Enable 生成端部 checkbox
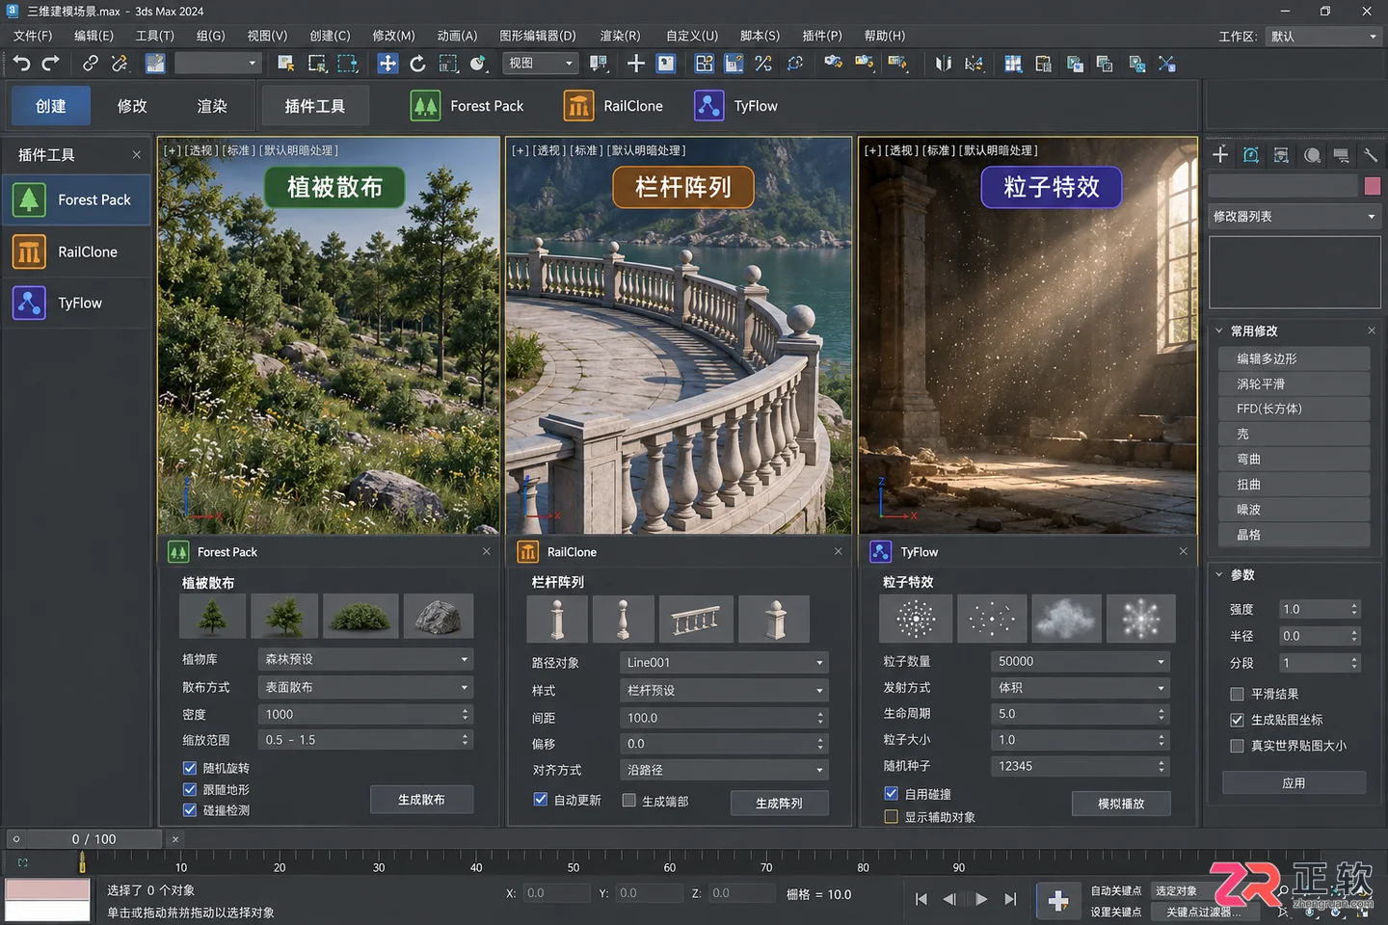 click(628, 801)
